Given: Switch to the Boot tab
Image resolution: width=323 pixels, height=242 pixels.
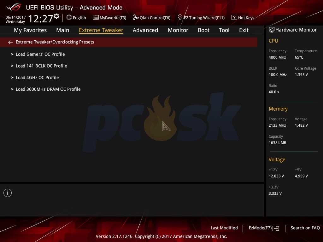Looking at the screenshot, I should tap(203, 30).
